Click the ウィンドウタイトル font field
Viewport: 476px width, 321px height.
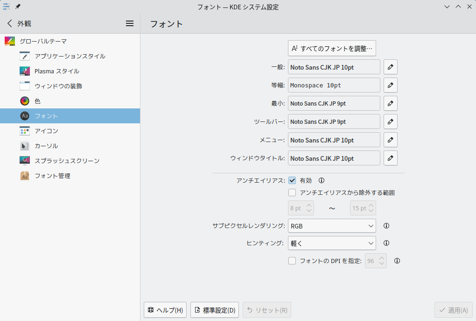(334, 158)
